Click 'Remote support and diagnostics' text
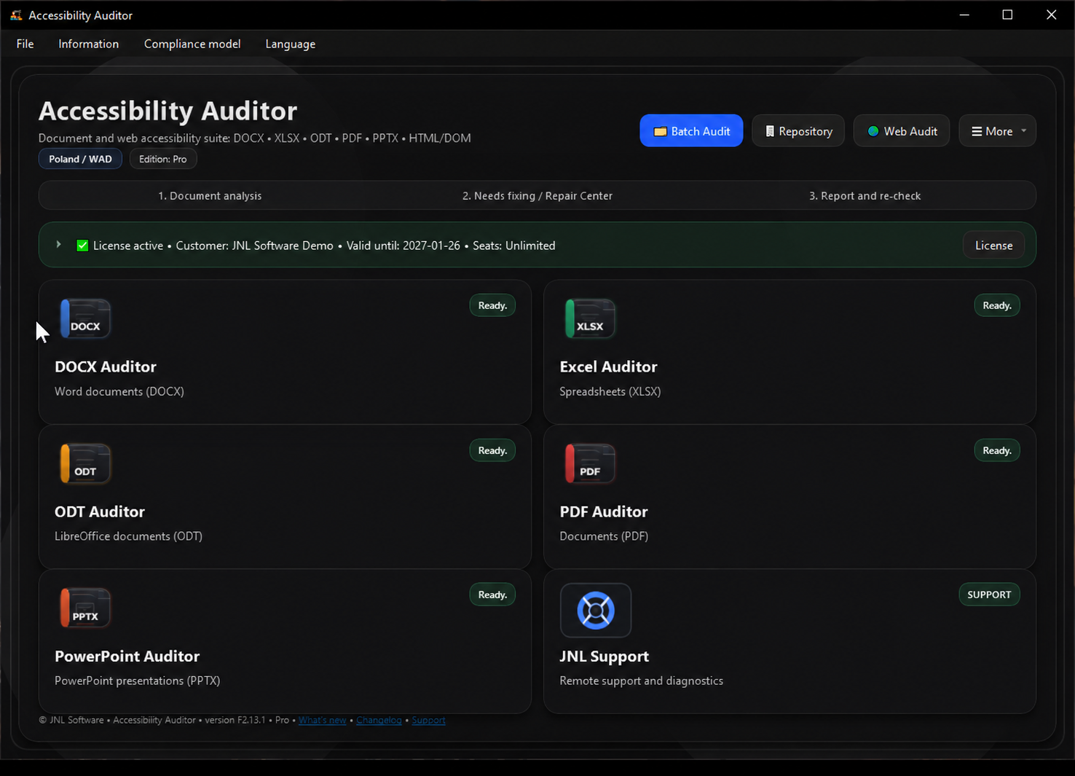This screenshot has height=776, width=1075. (642, 681)
